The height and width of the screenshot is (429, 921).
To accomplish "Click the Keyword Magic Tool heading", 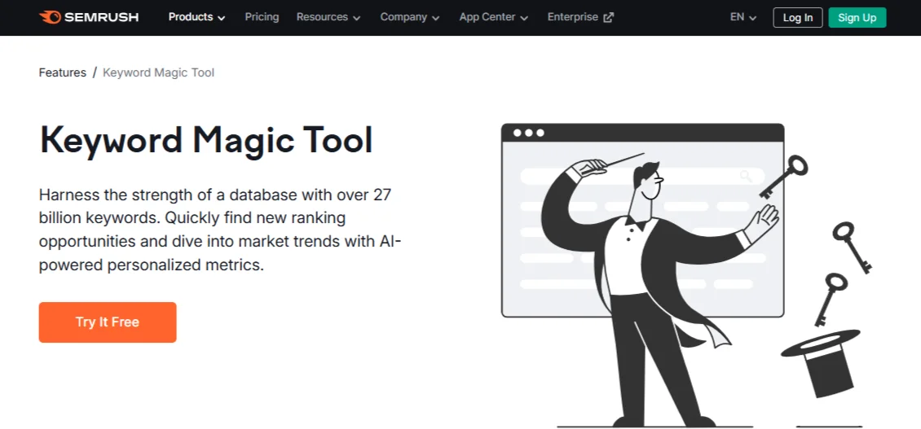I will 206,141.
